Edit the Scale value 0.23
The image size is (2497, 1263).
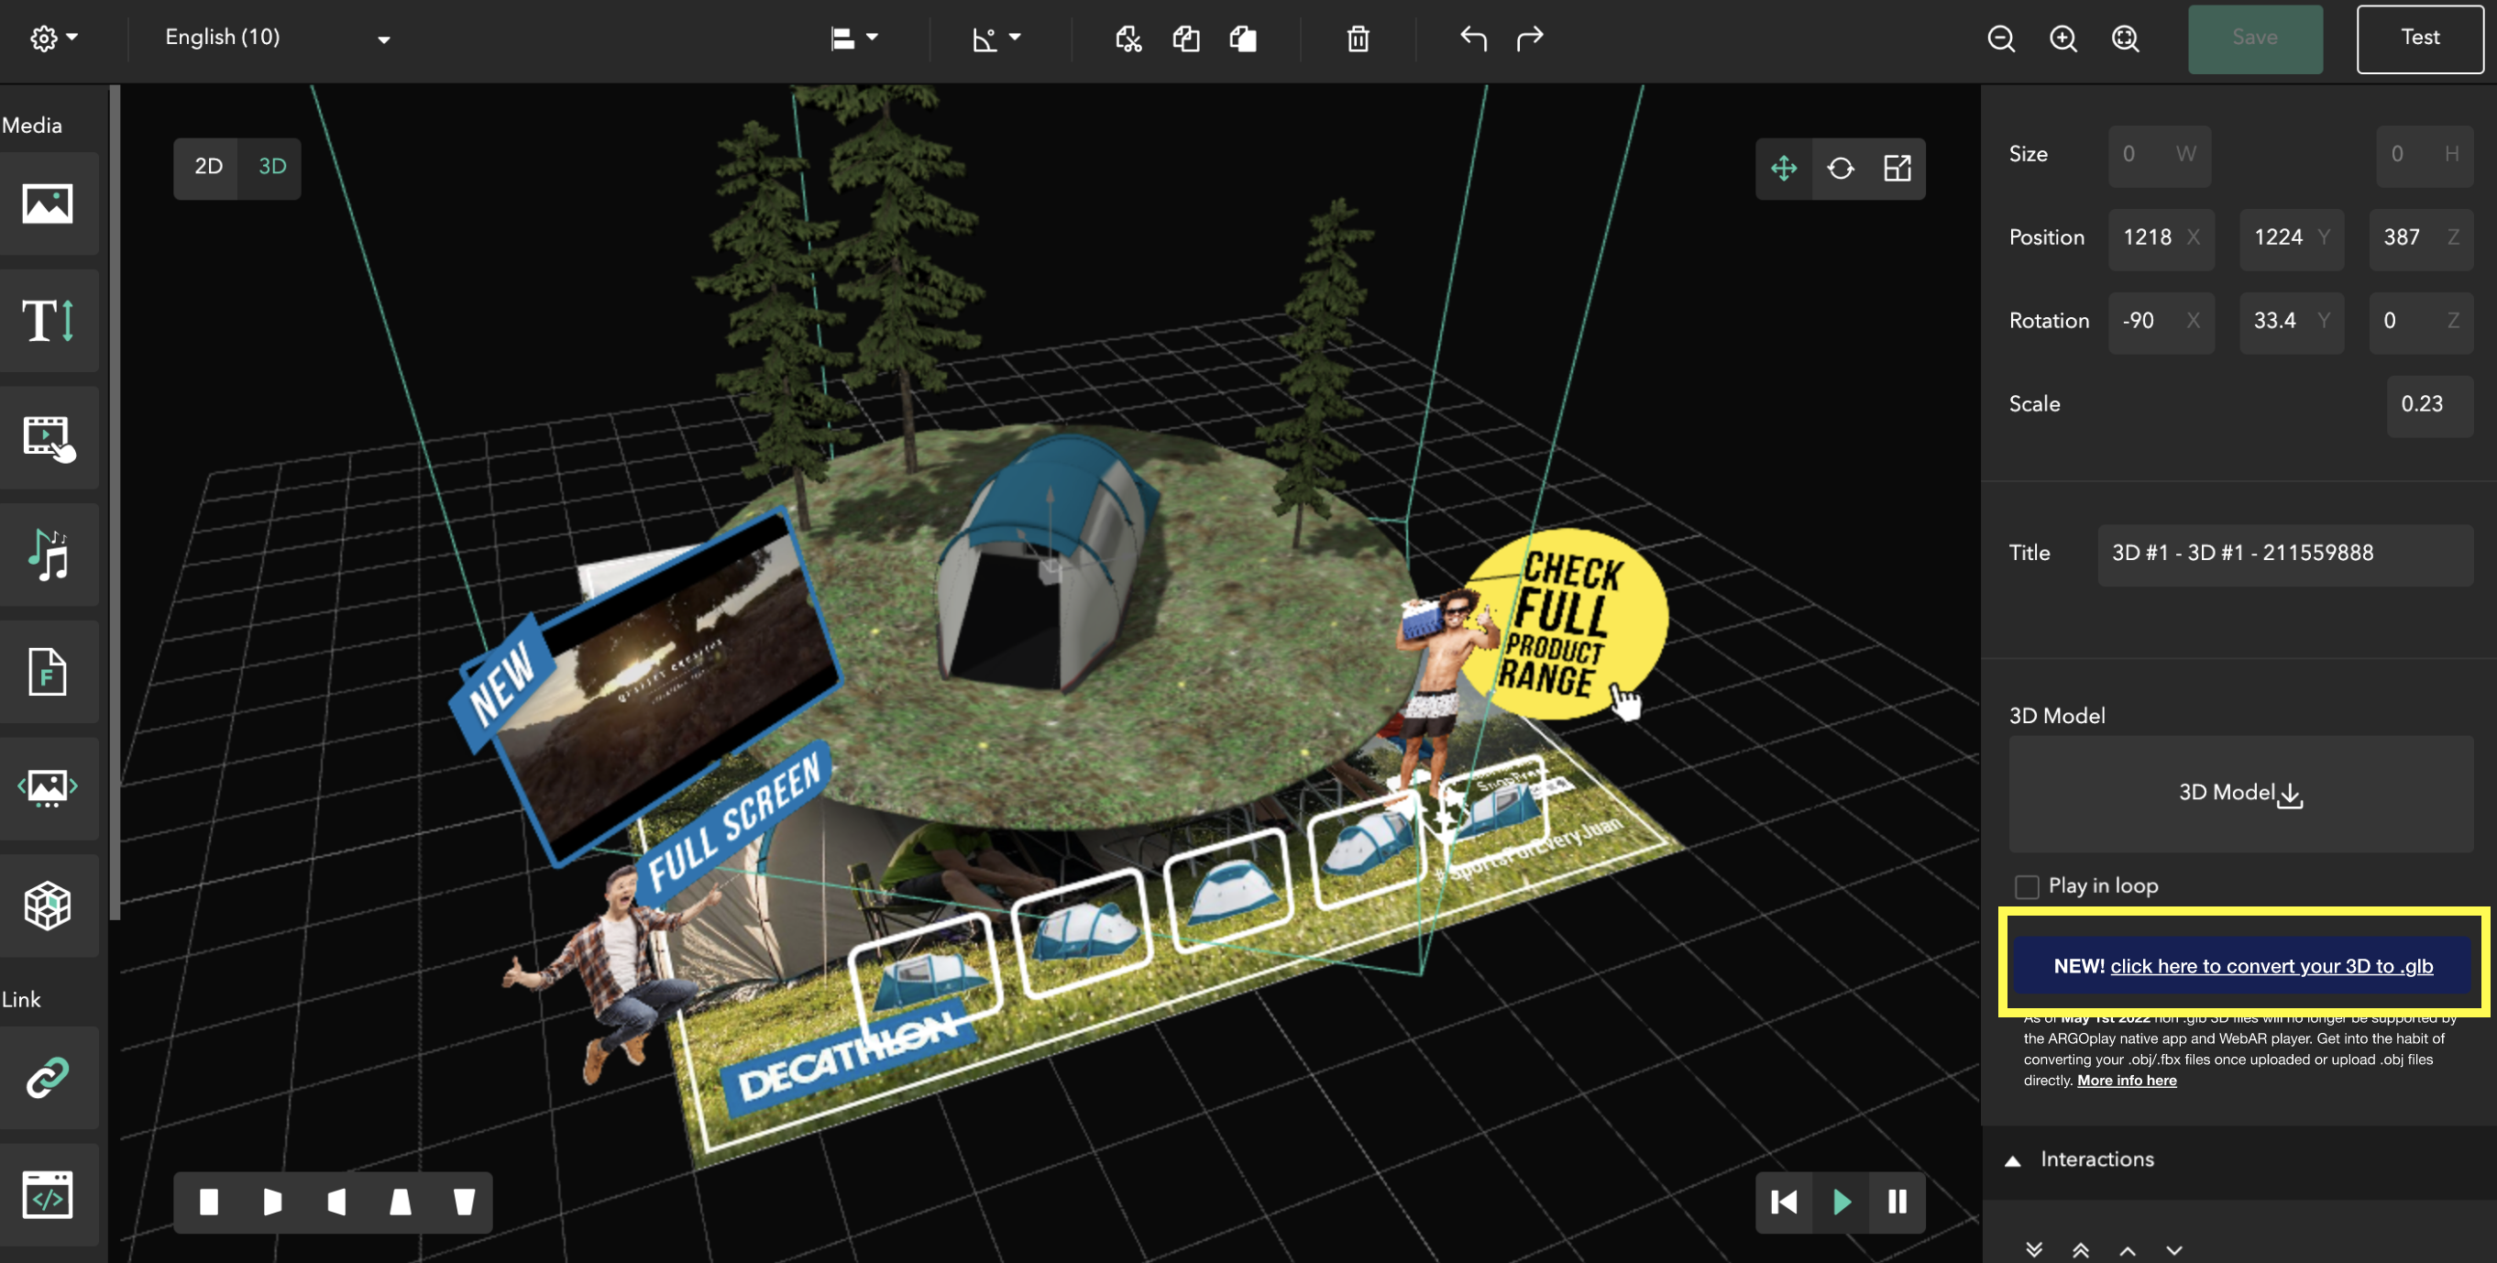pyautogui.click(x=2429, y=404)
